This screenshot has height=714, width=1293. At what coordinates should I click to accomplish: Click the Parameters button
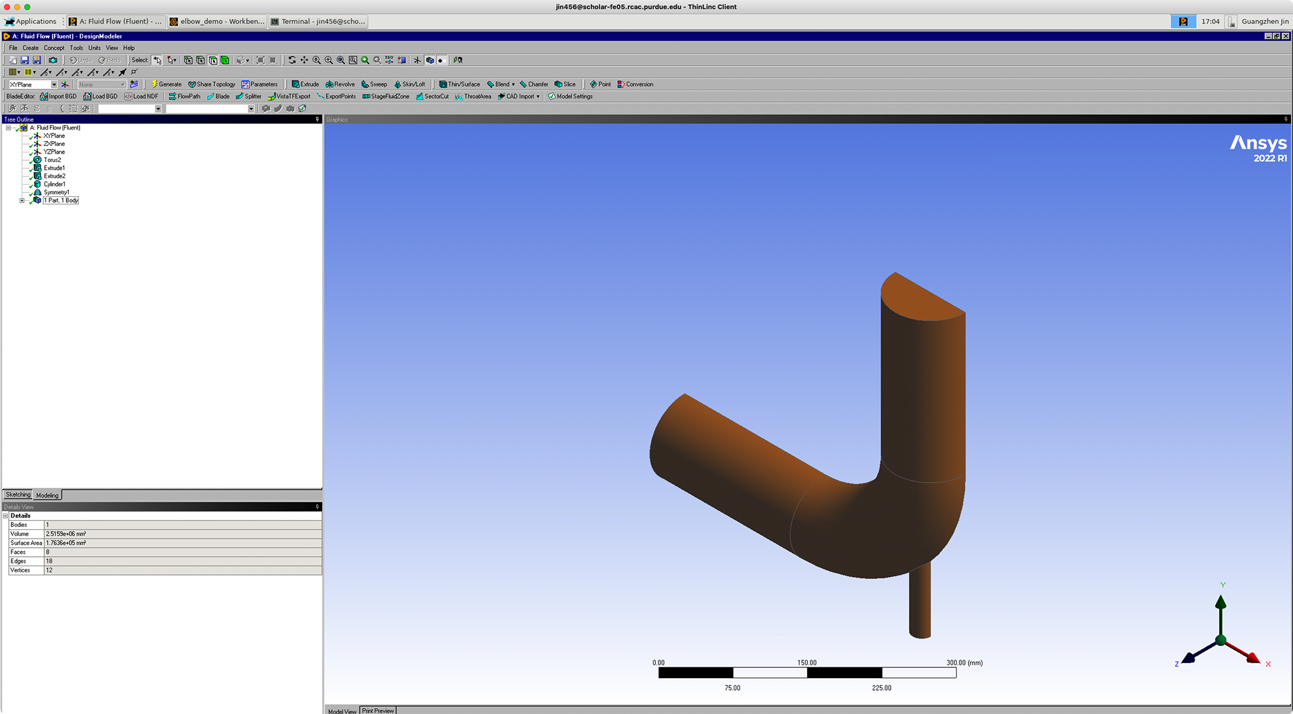pos(260,84)
